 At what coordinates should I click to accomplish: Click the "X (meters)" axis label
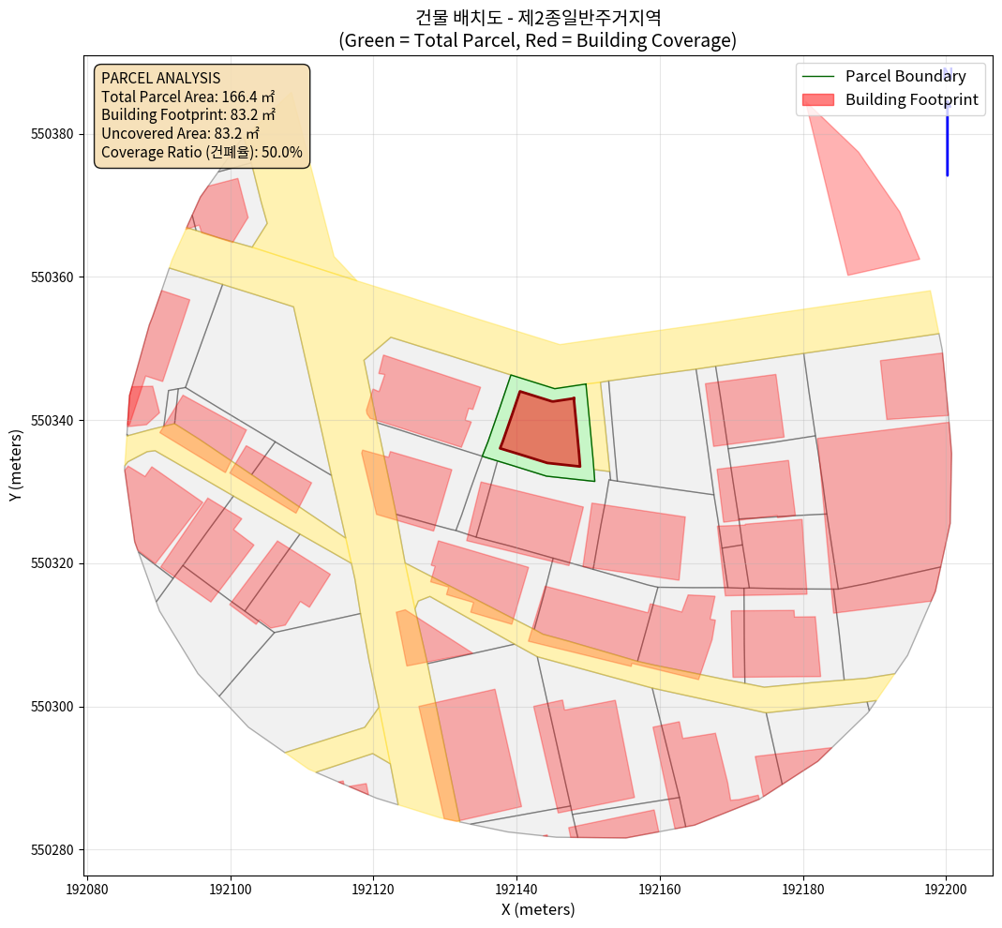click(x=538, y=909)
